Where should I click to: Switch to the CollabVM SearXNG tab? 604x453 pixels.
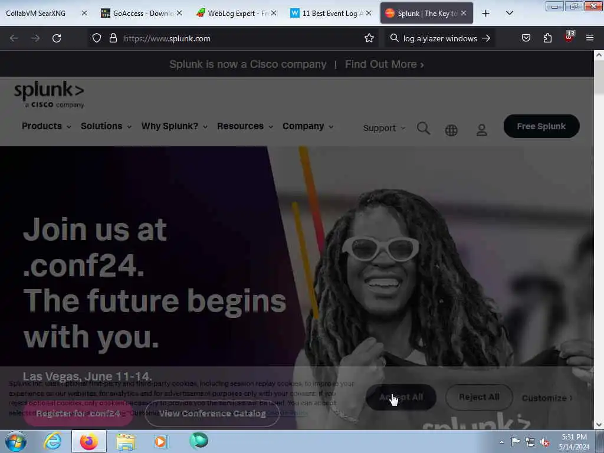36,14
